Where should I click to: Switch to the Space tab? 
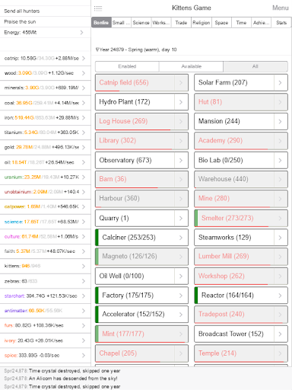221,23
